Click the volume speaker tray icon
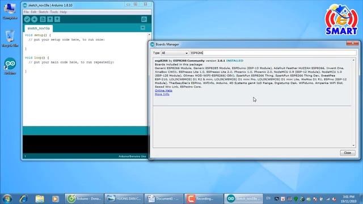This screenshot has height=204, width=363. coord(334,199)
